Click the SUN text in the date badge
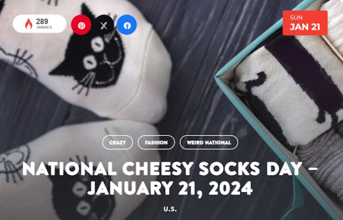This screenshot has height=220, width=343. click(296, 18)
